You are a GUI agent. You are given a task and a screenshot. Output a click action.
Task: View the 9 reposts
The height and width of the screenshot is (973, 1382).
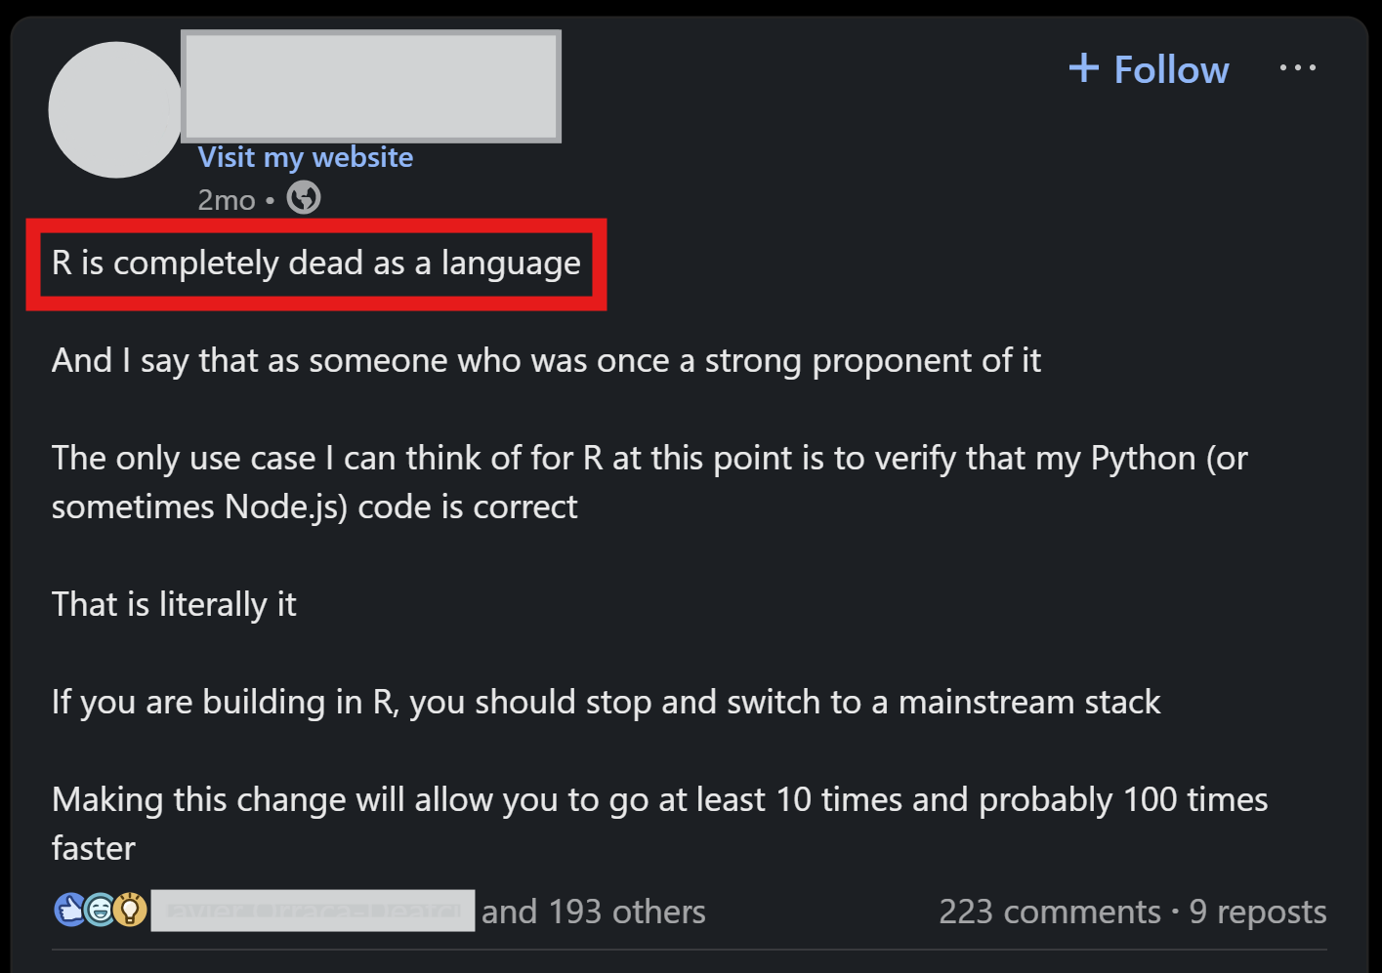click(x=1258, y=912)
